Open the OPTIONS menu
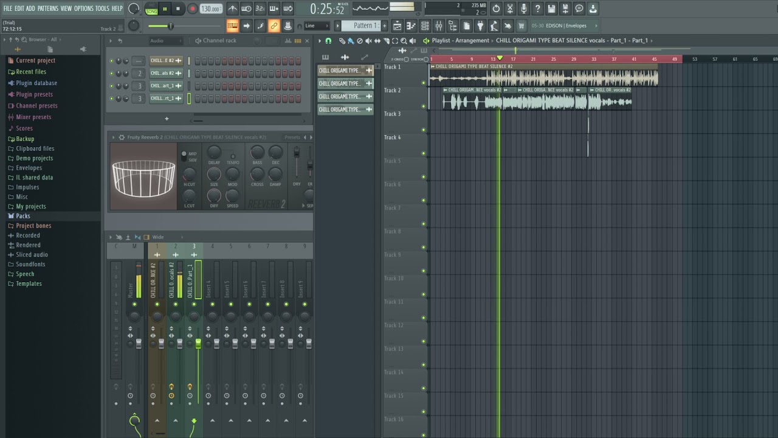Screen dimensions: 778x438 [84, 9]
